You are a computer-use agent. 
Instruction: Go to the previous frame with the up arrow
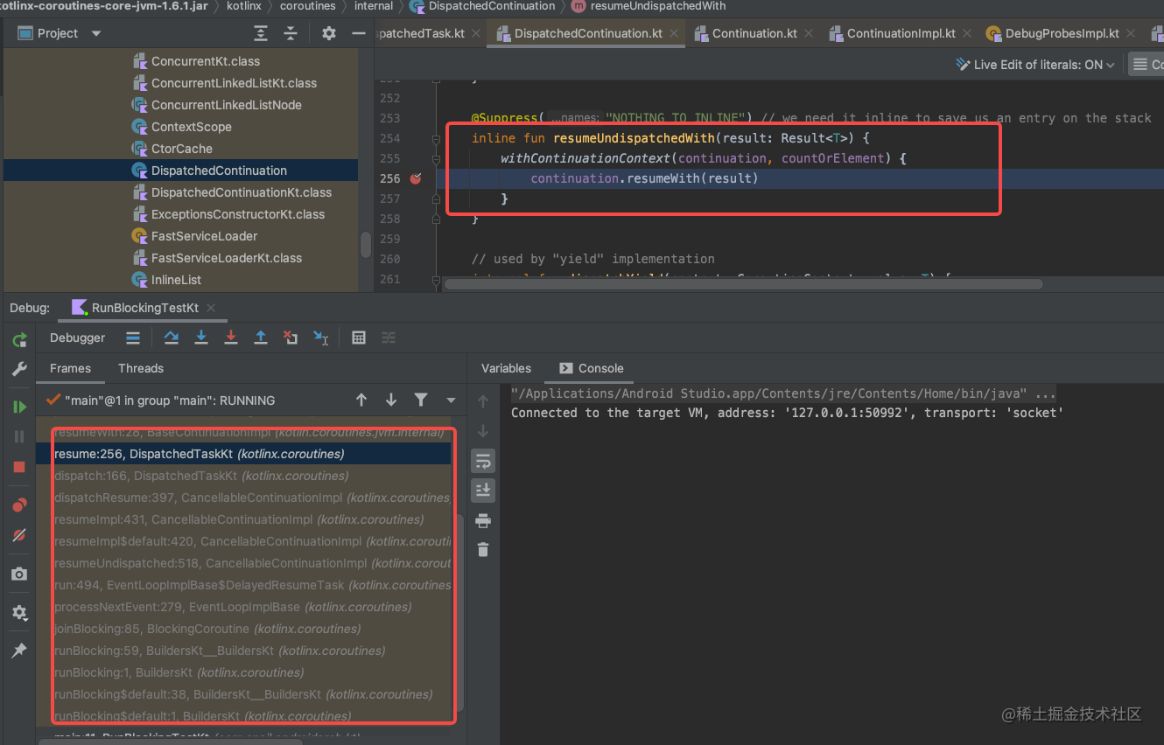(361, 400)
